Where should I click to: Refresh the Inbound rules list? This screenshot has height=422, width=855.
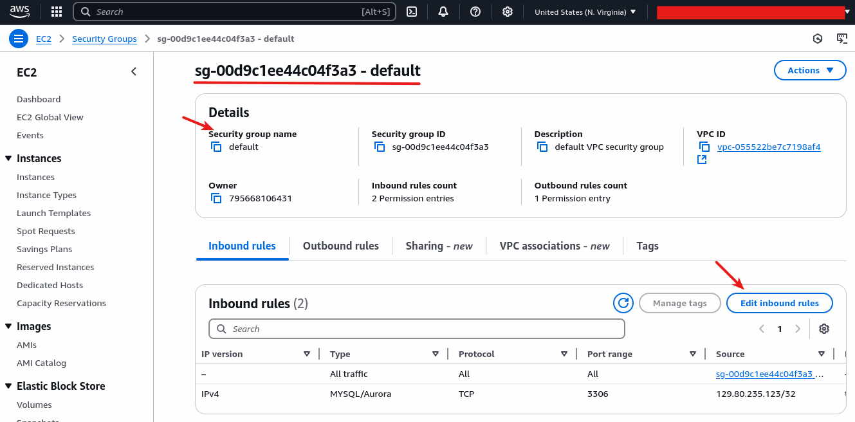[623, 303]
